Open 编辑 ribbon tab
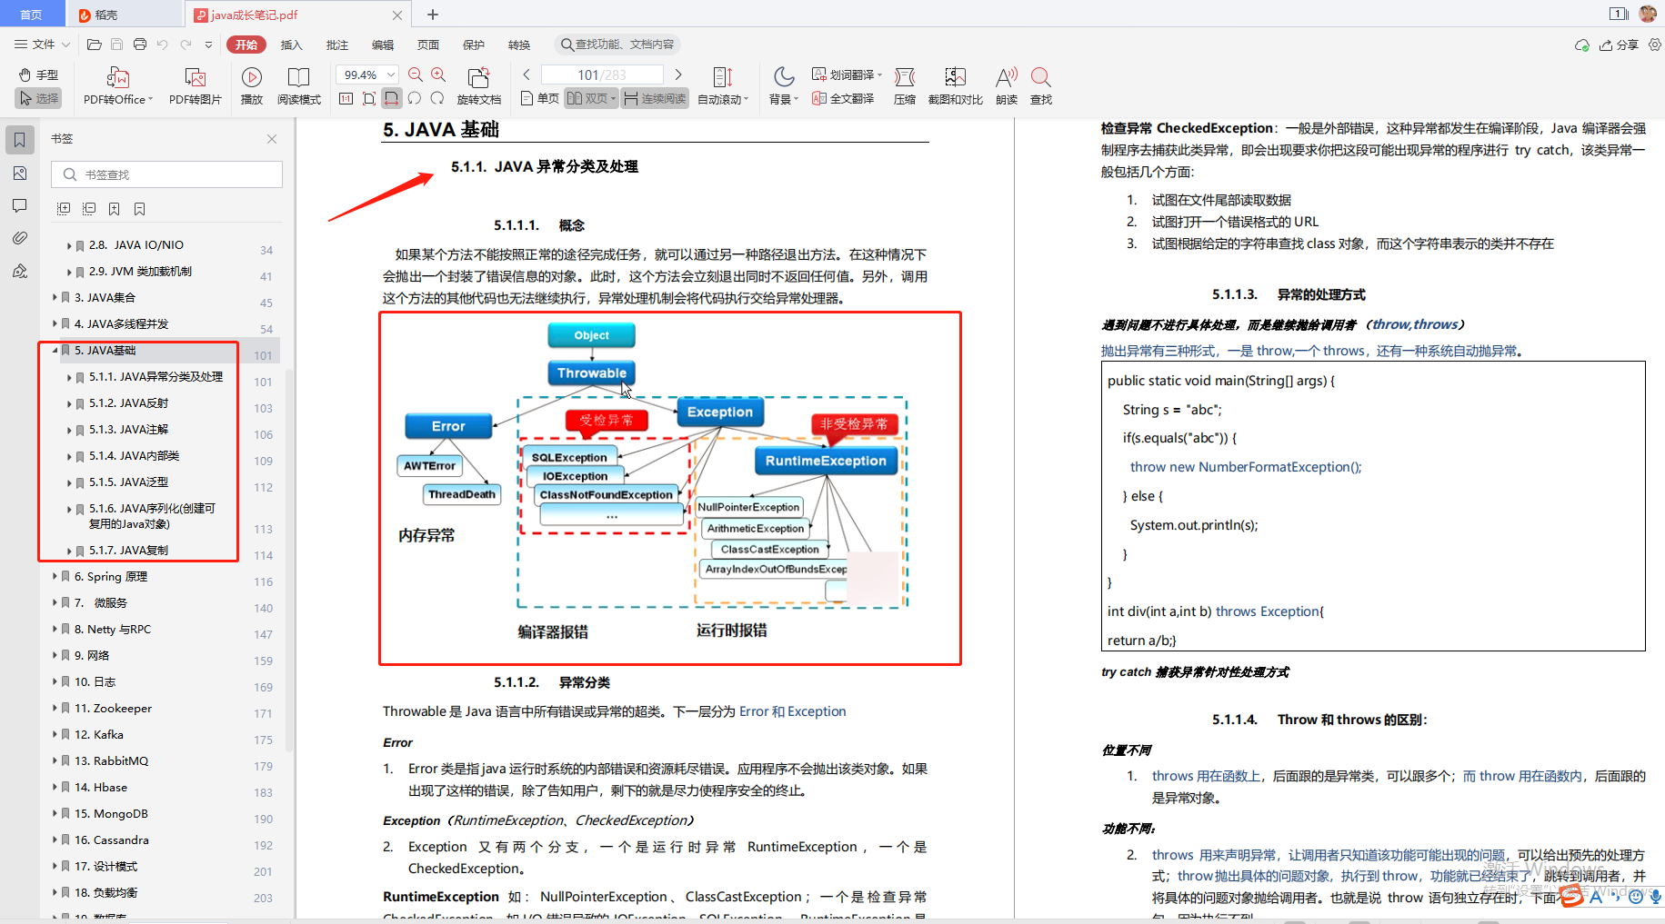 pyautogui.click(x=383, y=45)
